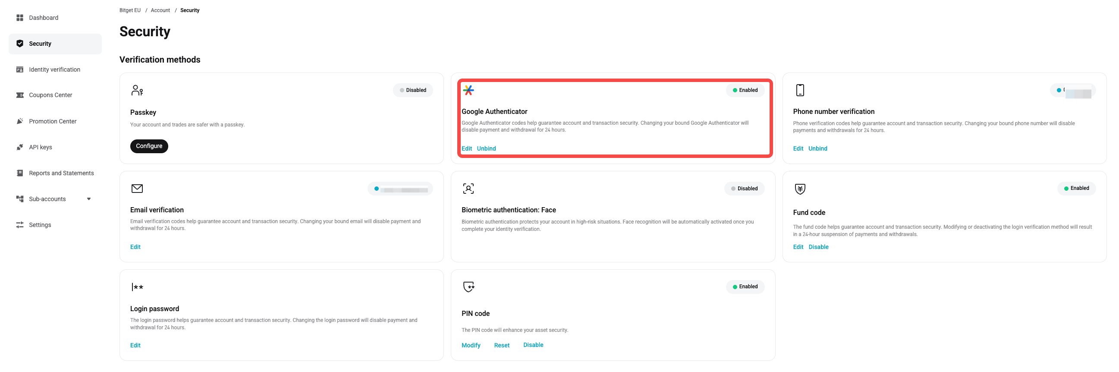The height and width of the screenshot is (372, 1119).
Task: Expand the Sub-accounts dropdown arrow
Action: pyautogui.click(x=88, y=199)
